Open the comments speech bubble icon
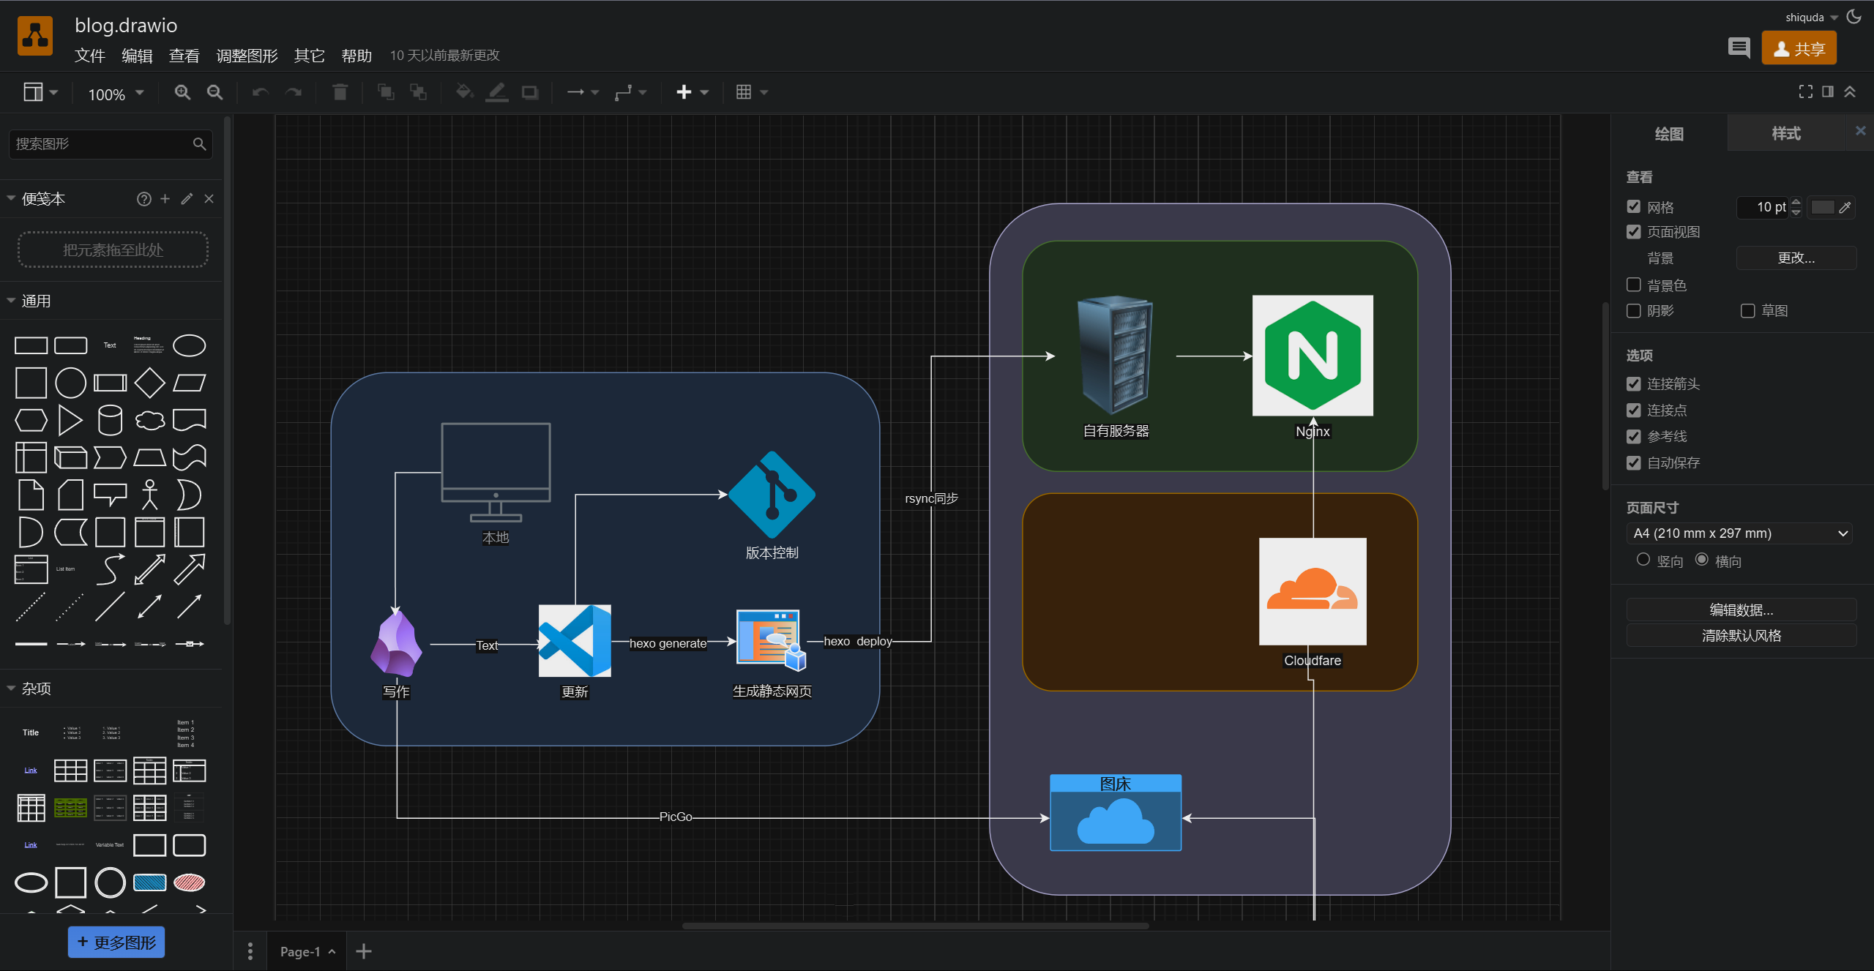The width and height of the screenshot is (1874, 971). point(1739,48)
